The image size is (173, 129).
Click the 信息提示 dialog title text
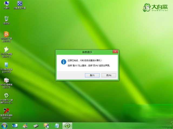coord(87,52)
